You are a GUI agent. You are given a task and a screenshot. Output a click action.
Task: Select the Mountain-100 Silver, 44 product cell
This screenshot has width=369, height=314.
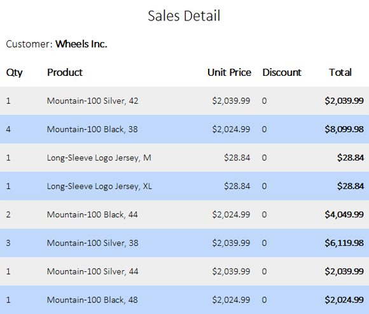coord(92,271)
